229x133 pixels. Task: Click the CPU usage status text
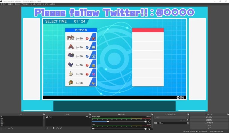(x=217, y=132)
